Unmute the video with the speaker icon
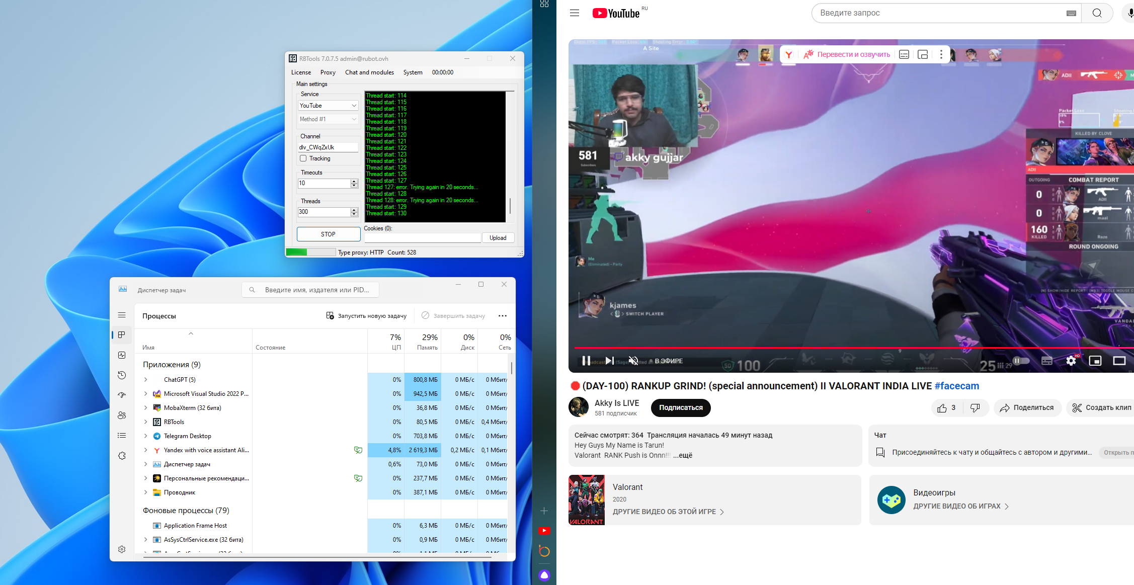The image size is (1134, 585). [633, 361]
